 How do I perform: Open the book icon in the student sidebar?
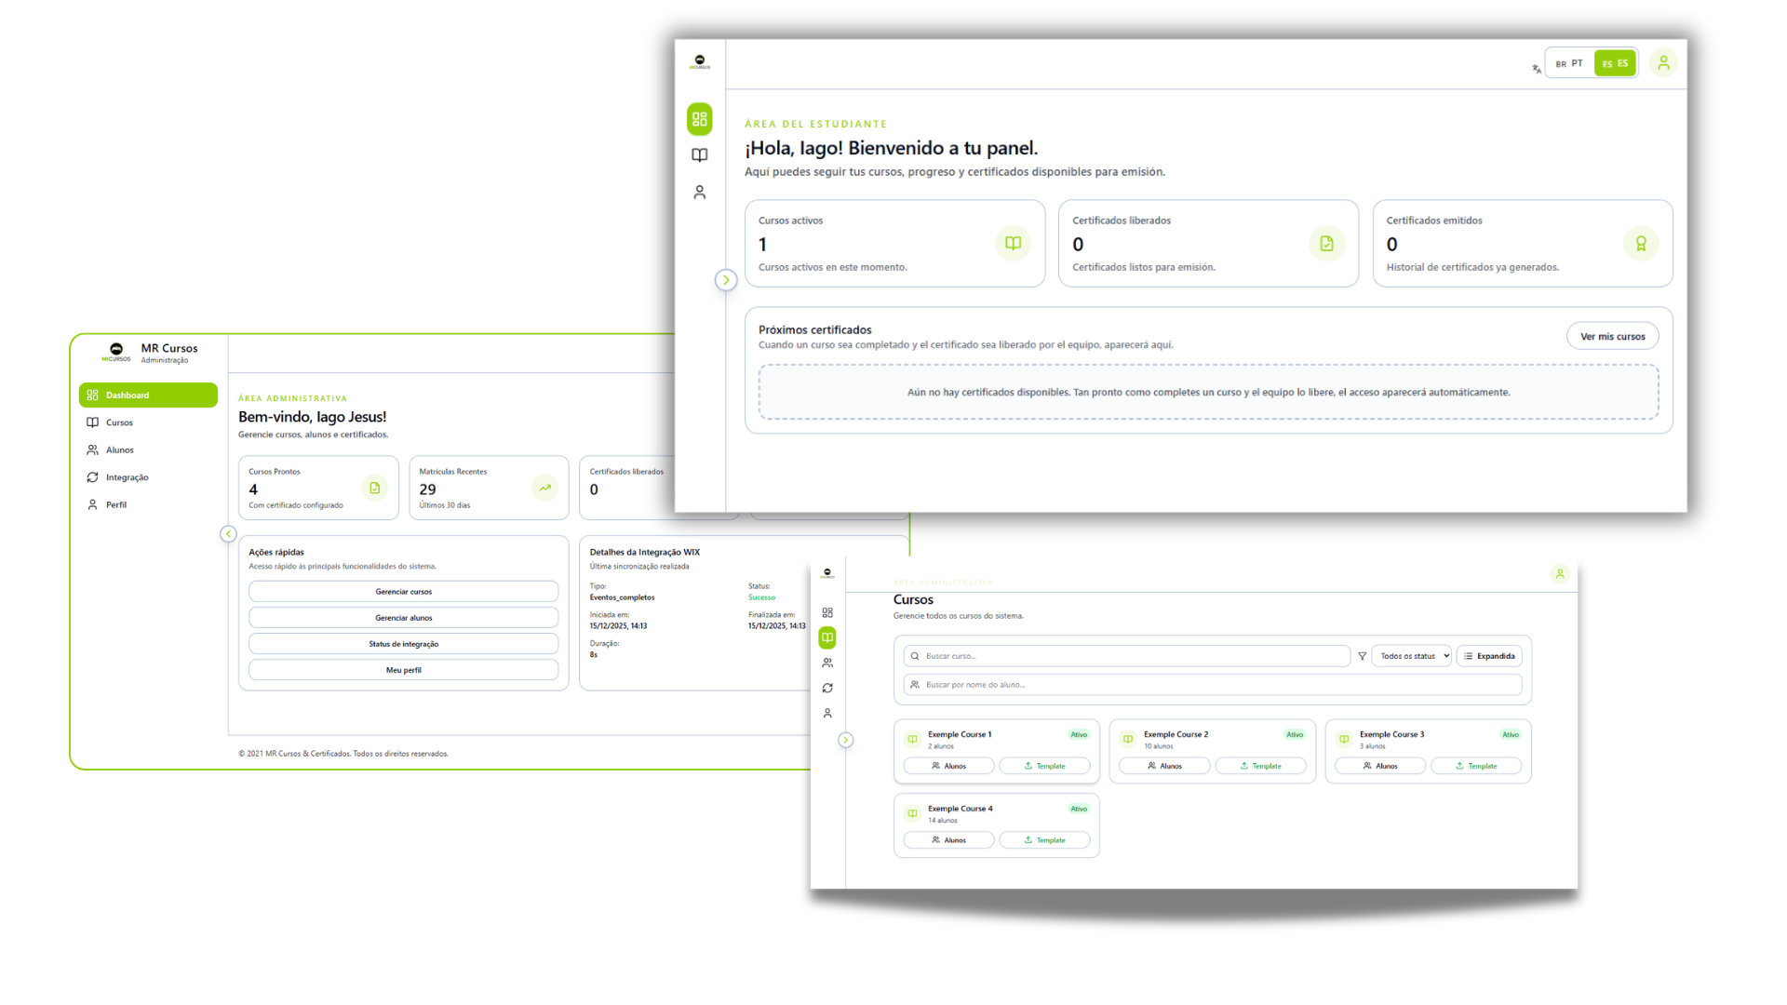pos(699,155)
